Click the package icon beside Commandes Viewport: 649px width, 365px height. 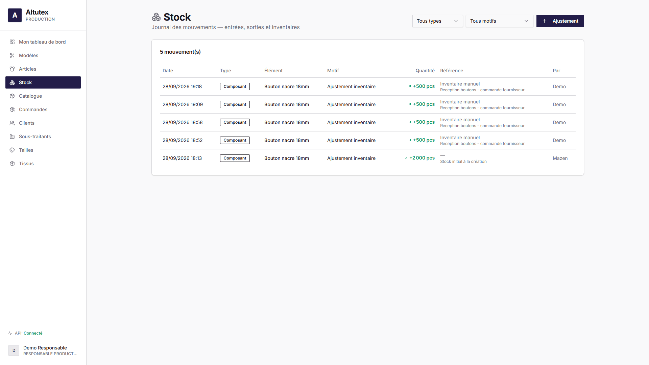click(x=12, y=109)
